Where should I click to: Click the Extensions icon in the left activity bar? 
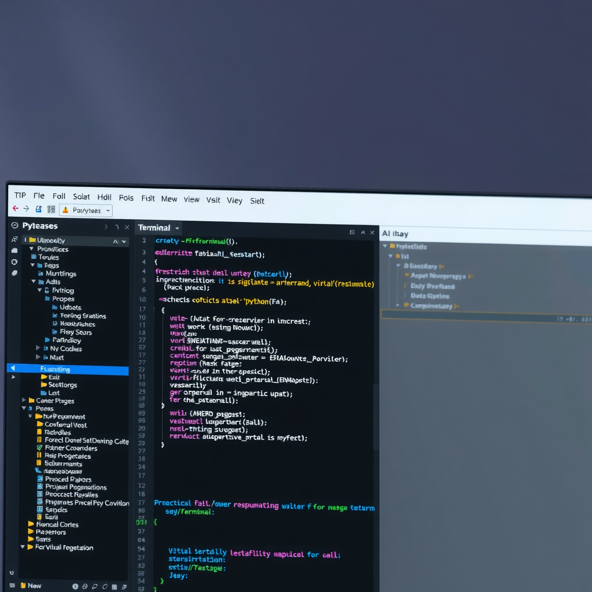coord(14,273)
